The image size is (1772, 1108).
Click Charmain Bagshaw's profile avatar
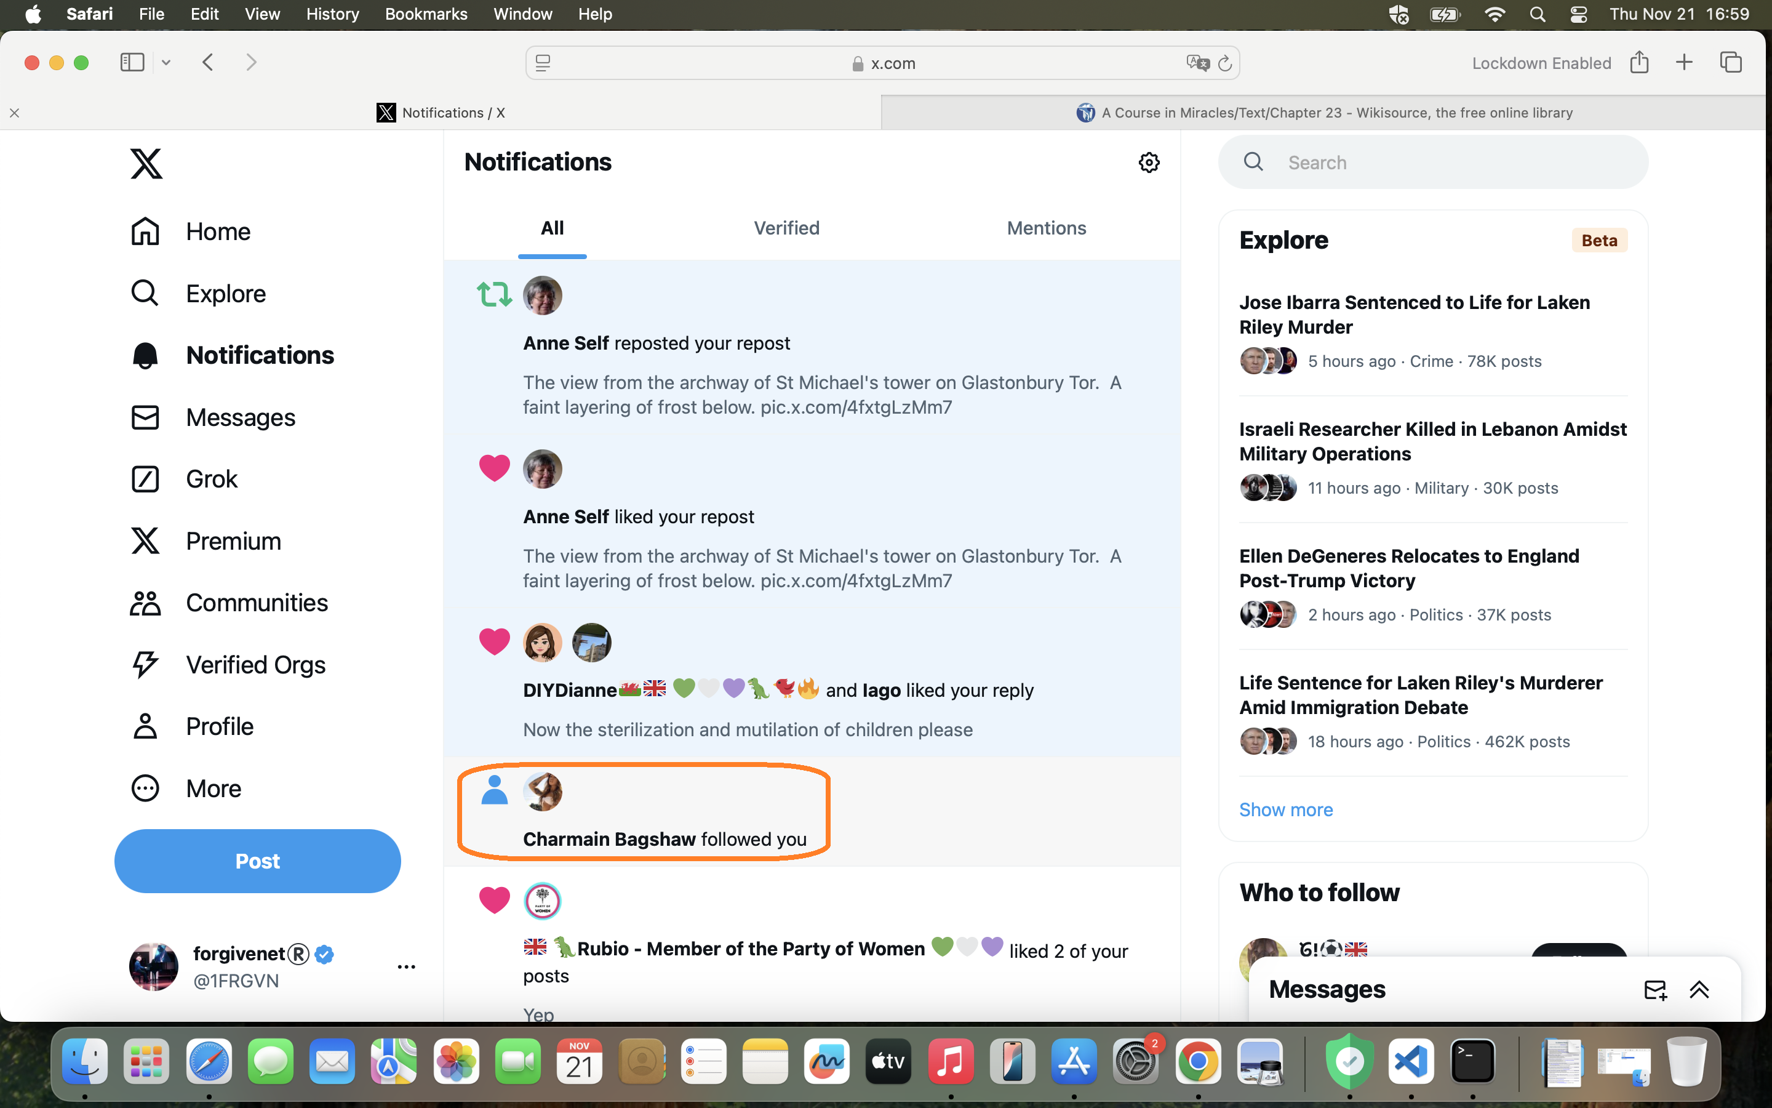(x=543, y=792)
